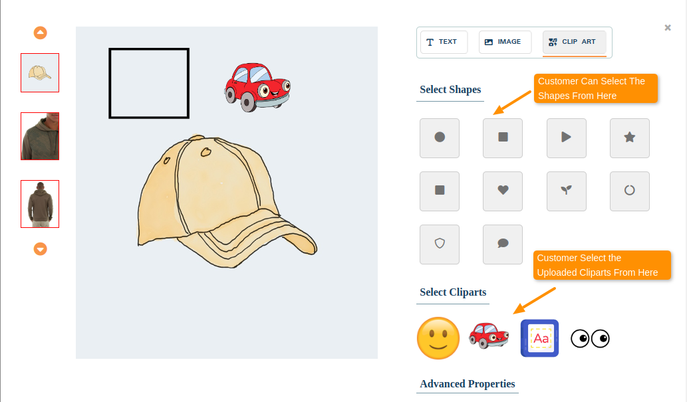The height and width of the screenshot is (402, 687).
Task: Select the ring shape
Action: [629, 191]
